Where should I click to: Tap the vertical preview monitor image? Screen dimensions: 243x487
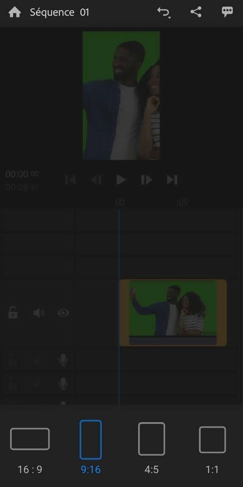(x=121, y=95)
